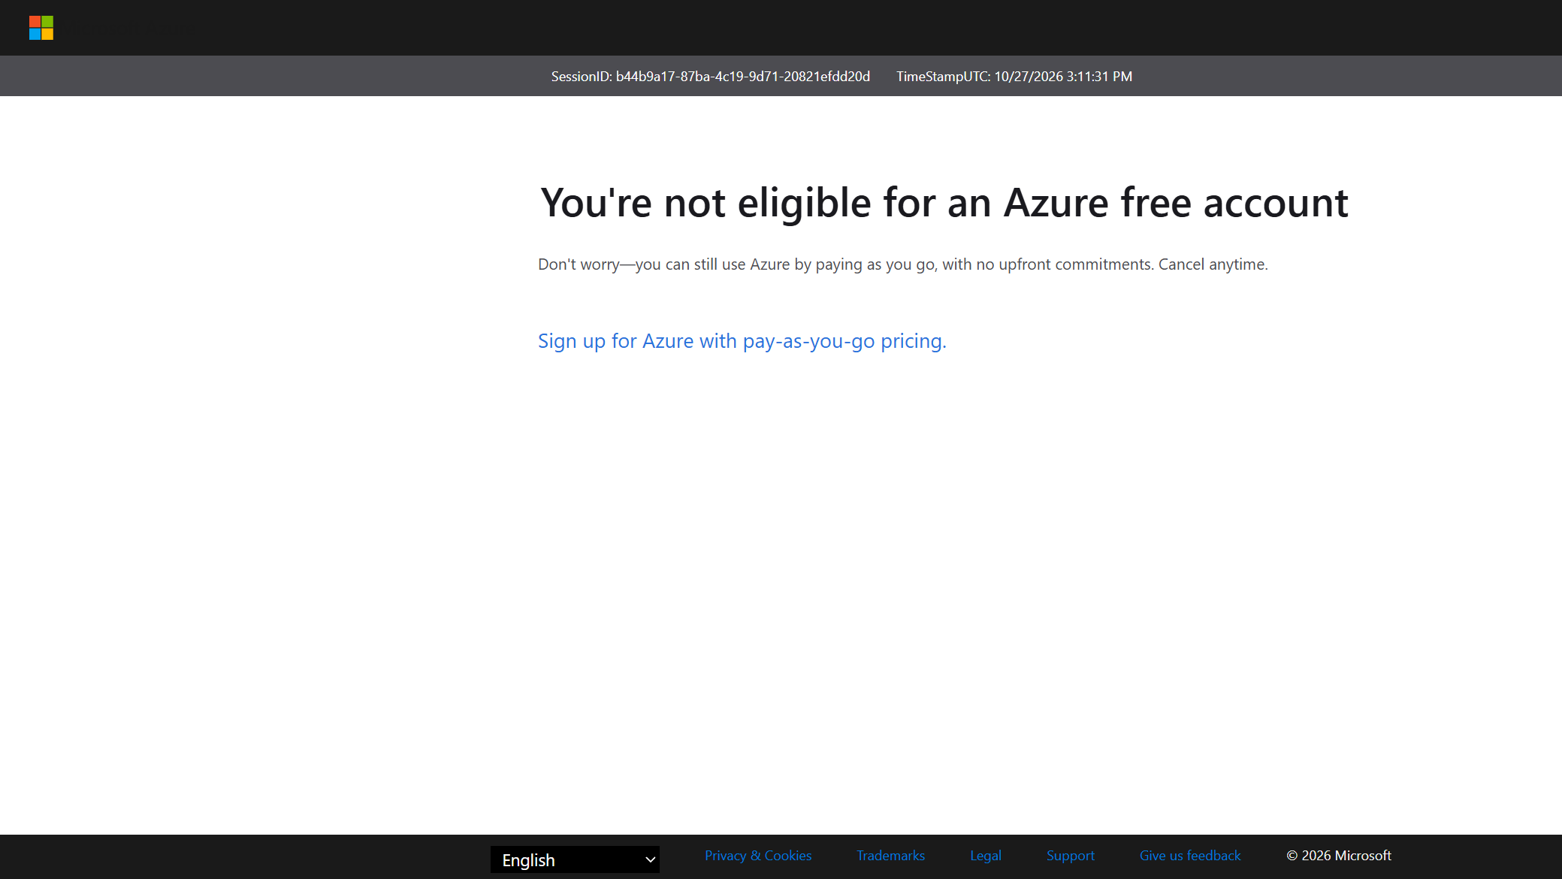
Task: Open the Support footer link
Action: pos(1070,856)
